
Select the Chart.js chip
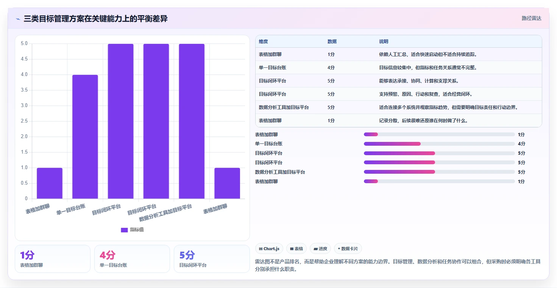coord(269,249)
